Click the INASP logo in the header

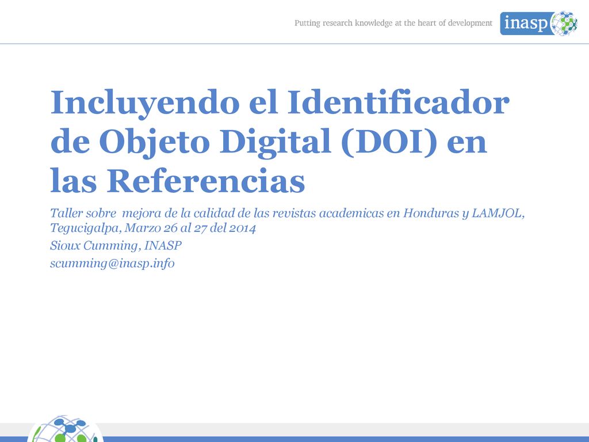click(538, 23)
